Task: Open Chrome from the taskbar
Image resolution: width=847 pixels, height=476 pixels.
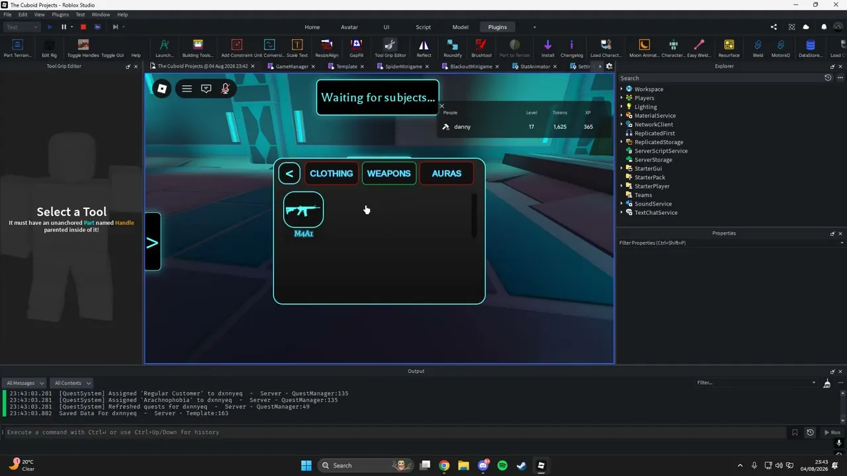Action: [444, 465]
